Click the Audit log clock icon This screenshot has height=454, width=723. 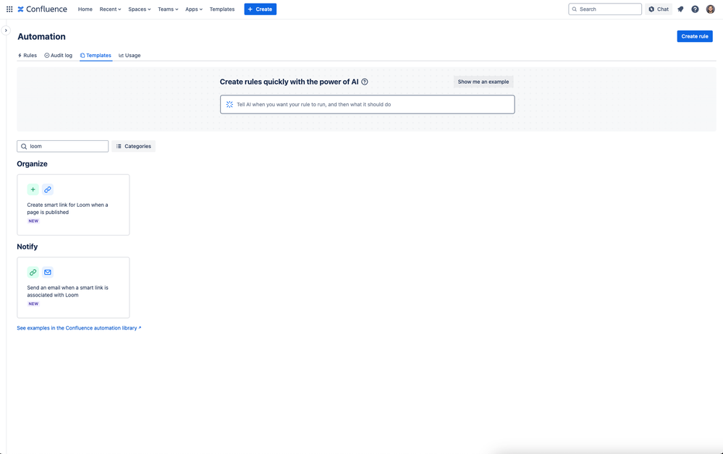point(46,55)
